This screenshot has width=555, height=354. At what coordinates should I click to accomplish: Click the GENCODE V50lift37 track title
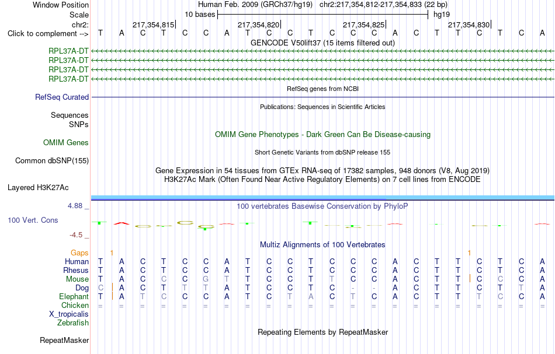pyautogui.click(x=323, y=43)
